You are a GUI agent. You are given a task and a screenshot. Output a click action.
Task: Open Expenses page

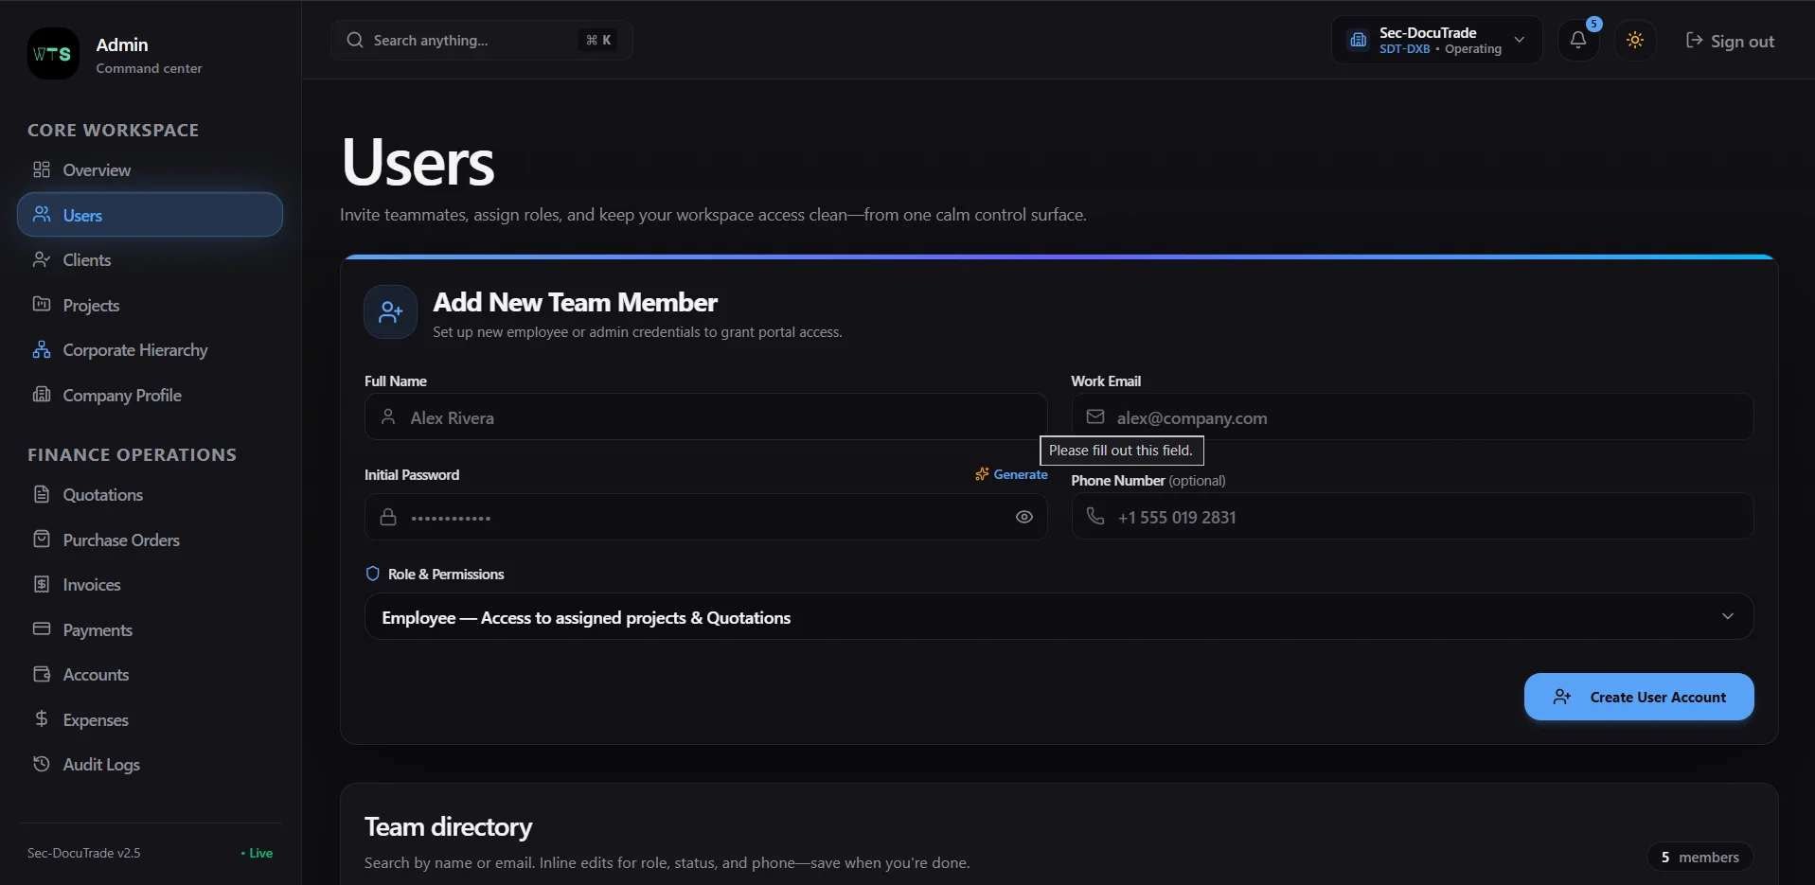click(150, 719)
